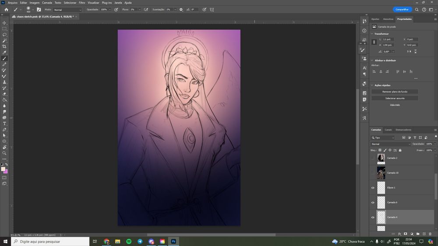Click the Compartilhar button
438x246 pixels.
pos(402,10)
